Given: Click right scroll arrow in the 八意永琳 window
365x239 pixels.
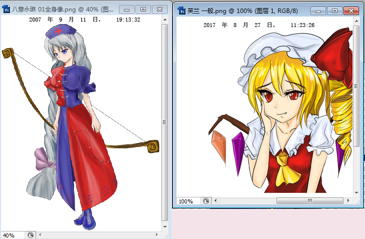Looking at the screenshot, I should [156, 235].
